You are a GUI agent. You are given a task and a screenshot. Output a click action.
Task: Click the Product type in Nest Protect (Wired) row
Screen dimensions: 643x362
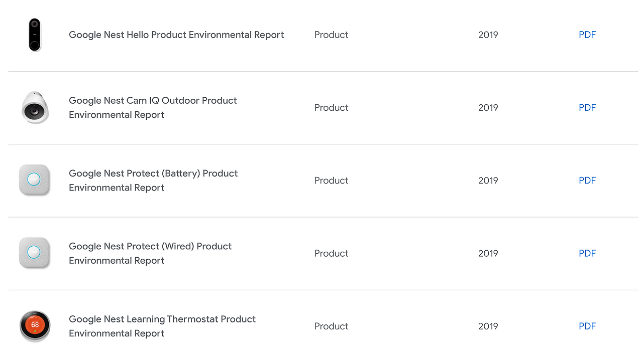click(x=331, y=253)
